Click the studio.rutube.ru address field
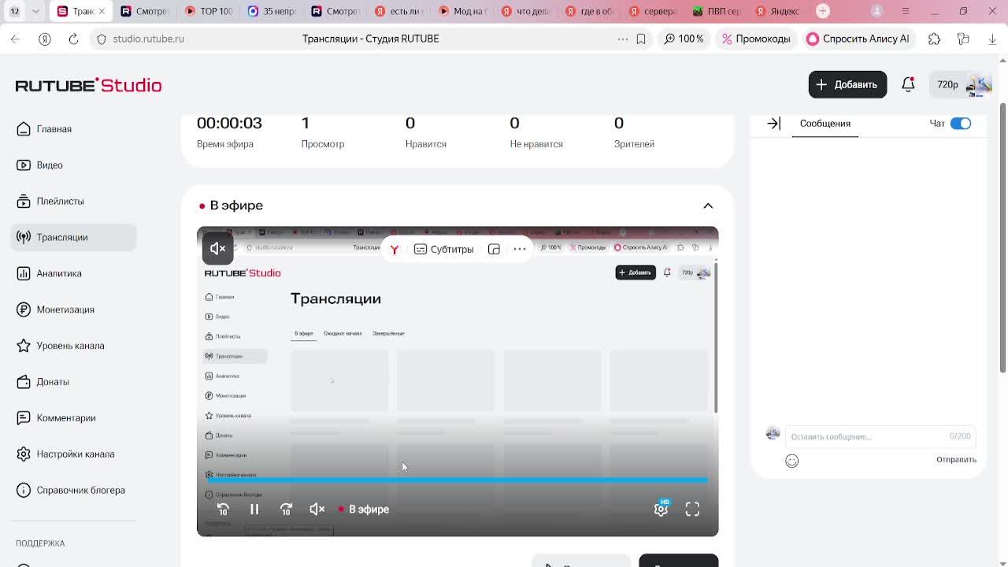The image size is (1008, 567). (148, 39)
